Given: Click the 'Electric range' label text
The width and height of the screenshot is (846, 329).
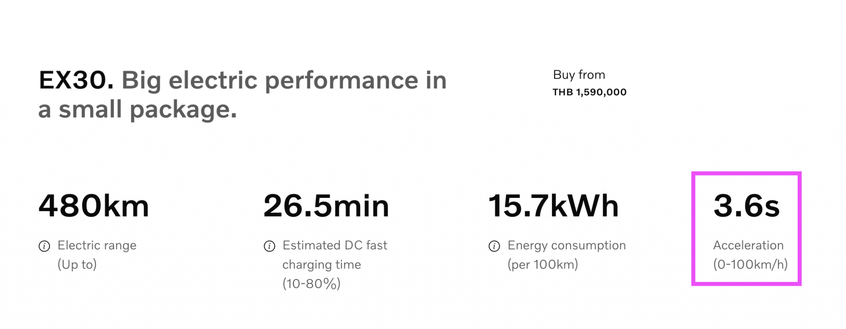Looking at the screenshot, I should click(97, 245).
